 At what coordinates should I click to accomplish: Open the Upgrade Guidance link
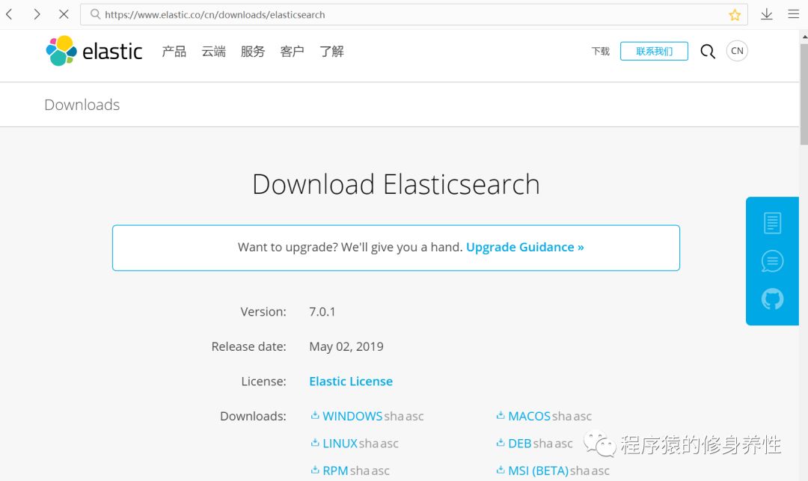pos(525,247)
